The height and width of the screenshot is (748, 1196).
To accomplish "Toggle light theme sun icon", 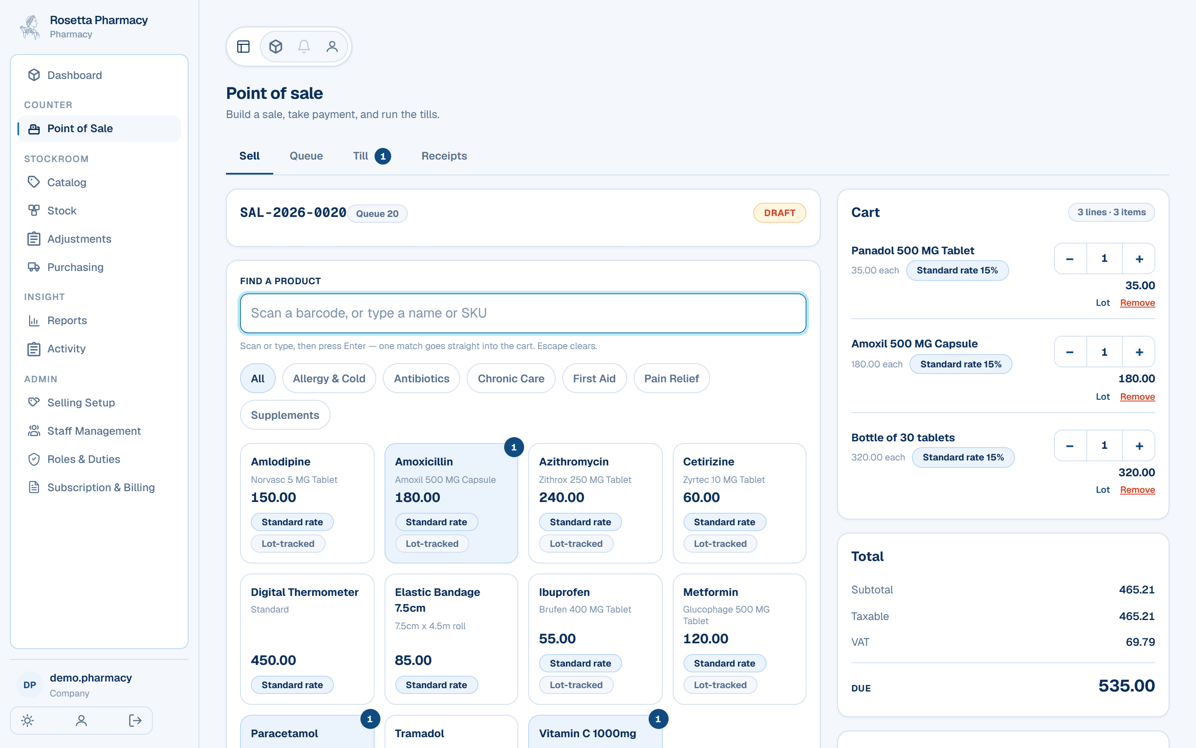I will 28,720.
